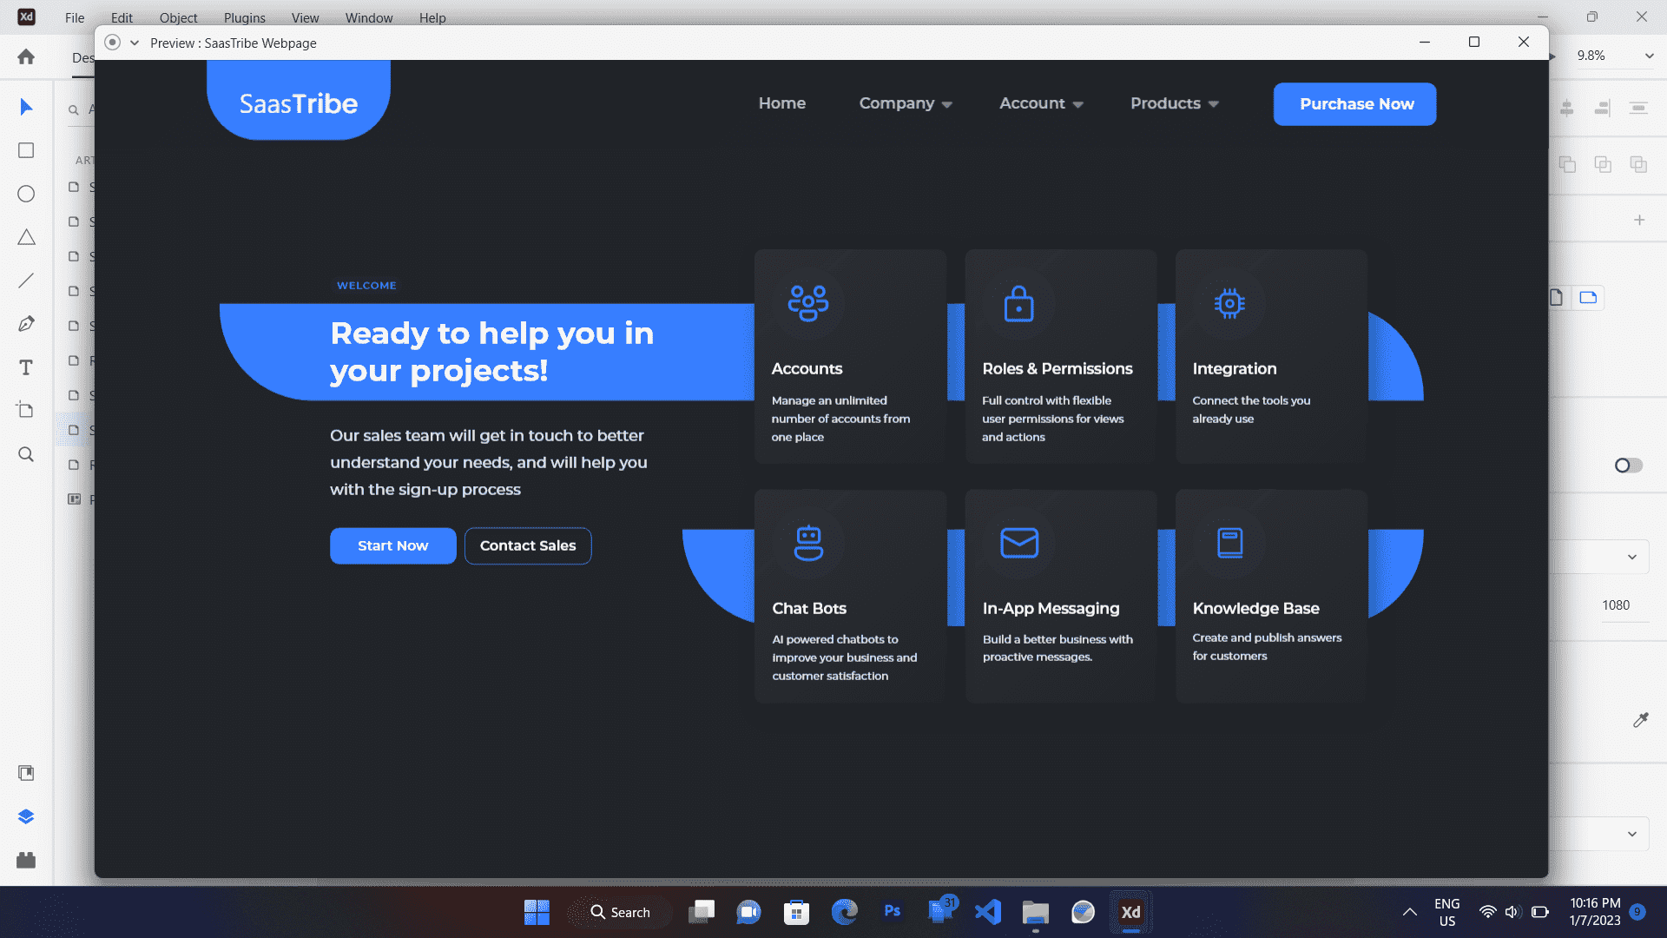This screenshot has height=938, width=1667.
Task: Click the Contact Sales button
Action: tap(528, 545)
